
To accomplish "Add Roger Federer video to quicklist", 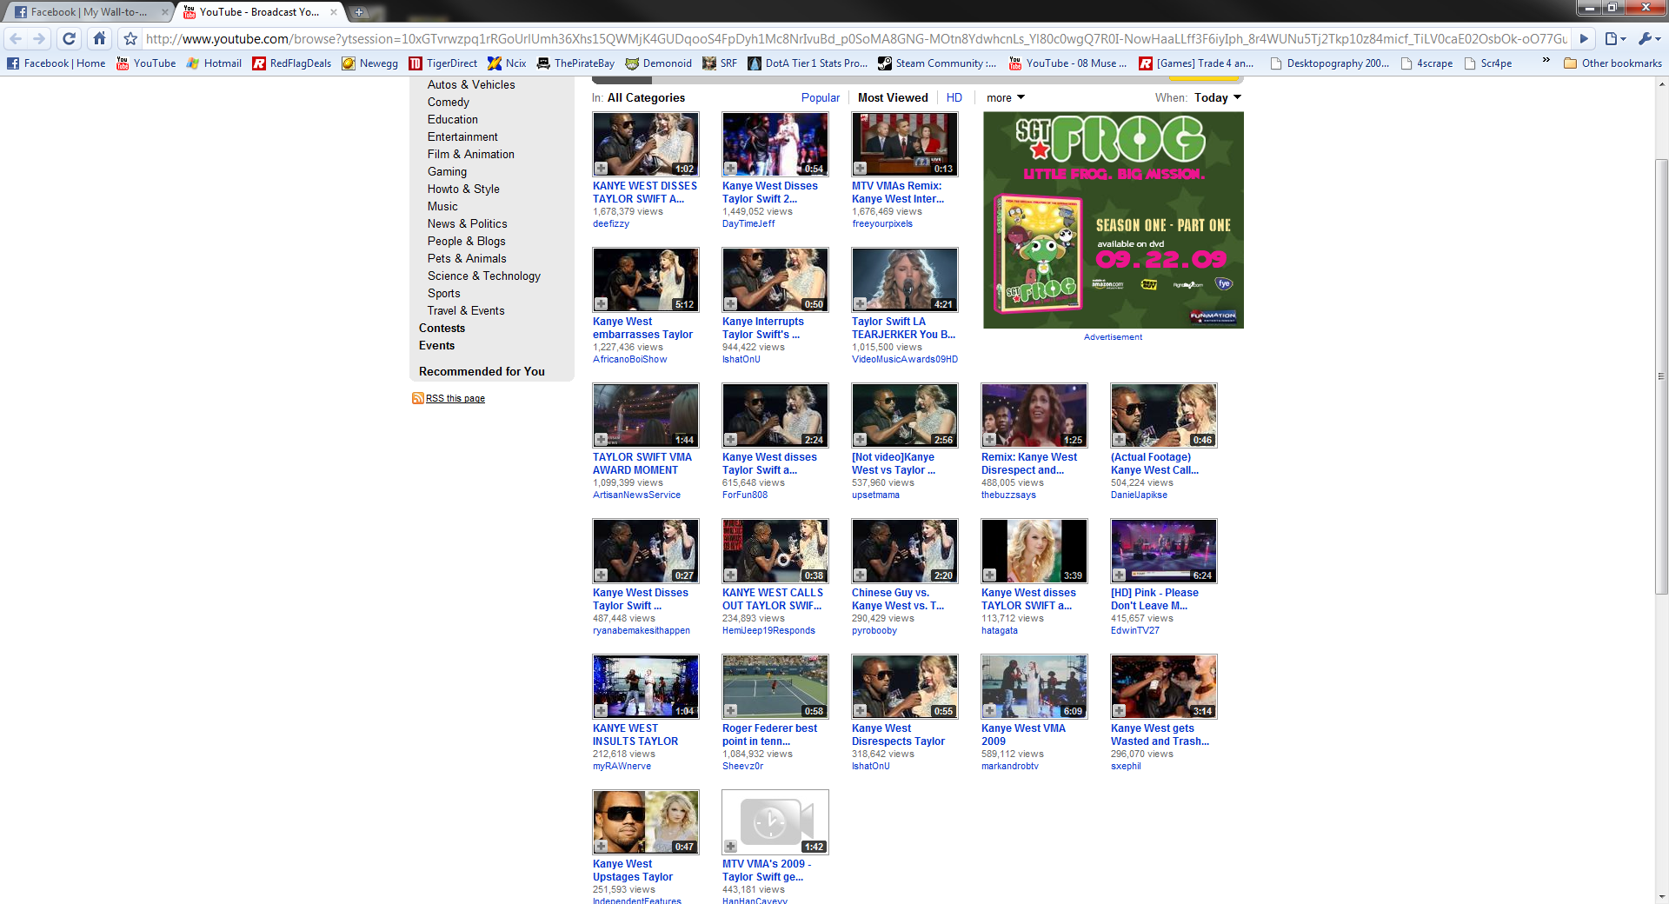I will (x=730, y=711).
